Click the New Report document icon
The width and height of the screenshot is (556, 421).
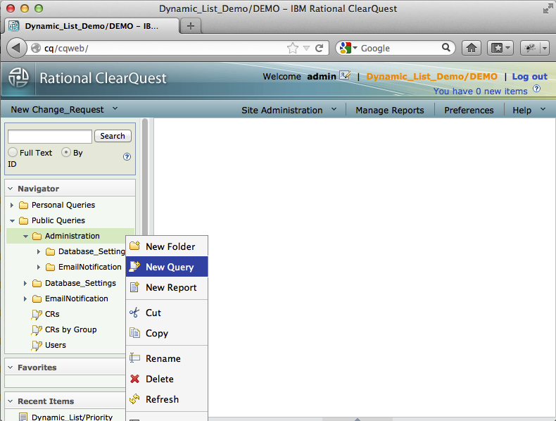tap(134, 287)
